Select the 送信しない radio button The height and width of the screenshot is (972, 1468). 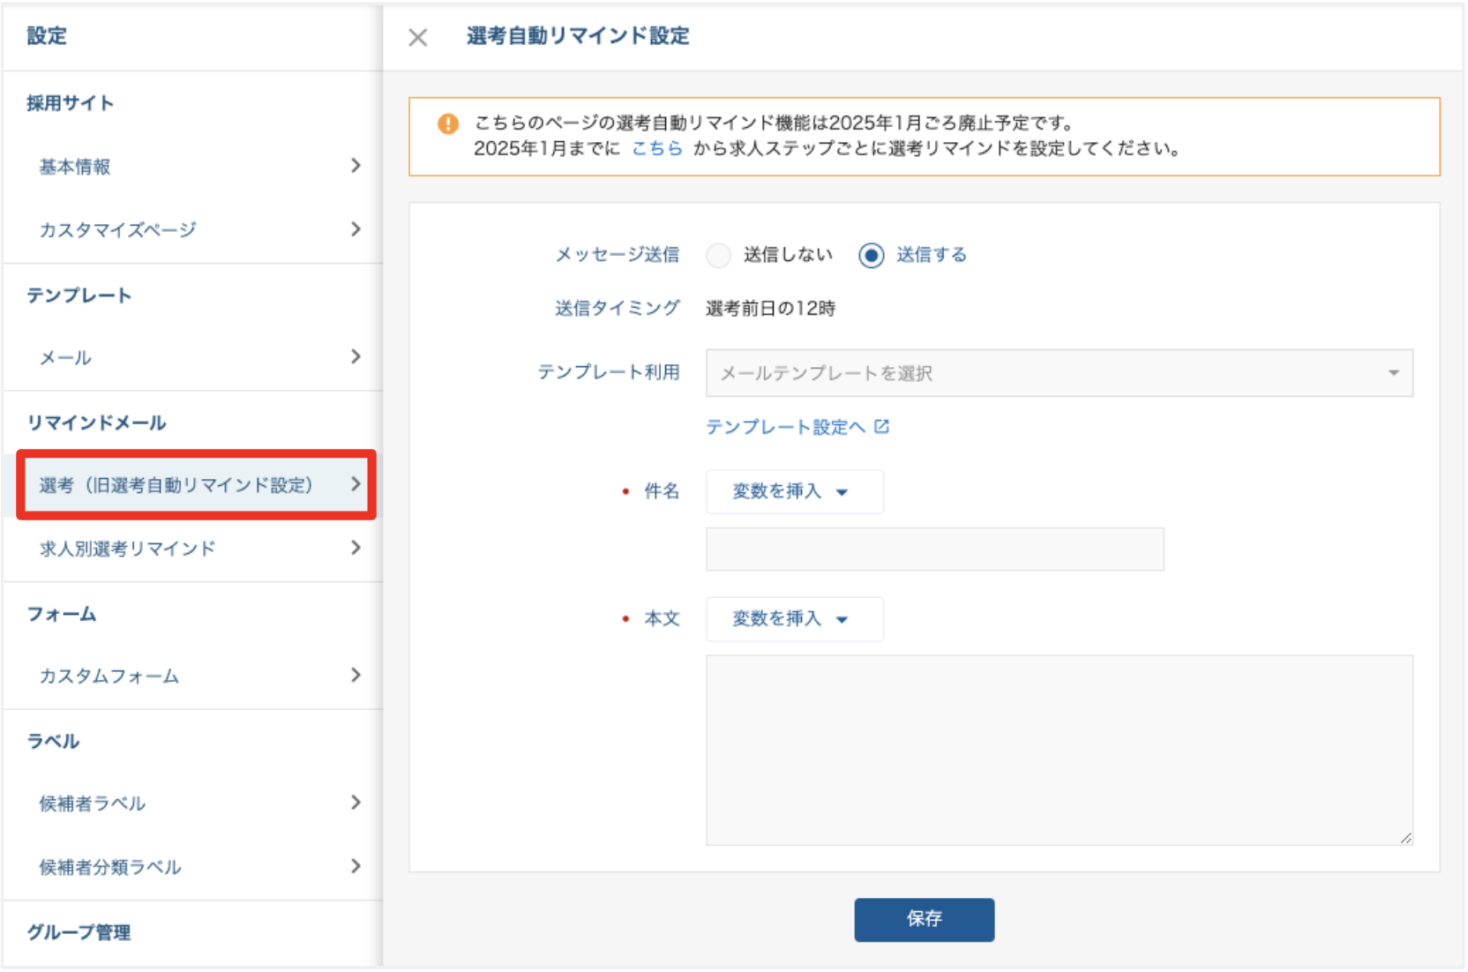point(719,255)
